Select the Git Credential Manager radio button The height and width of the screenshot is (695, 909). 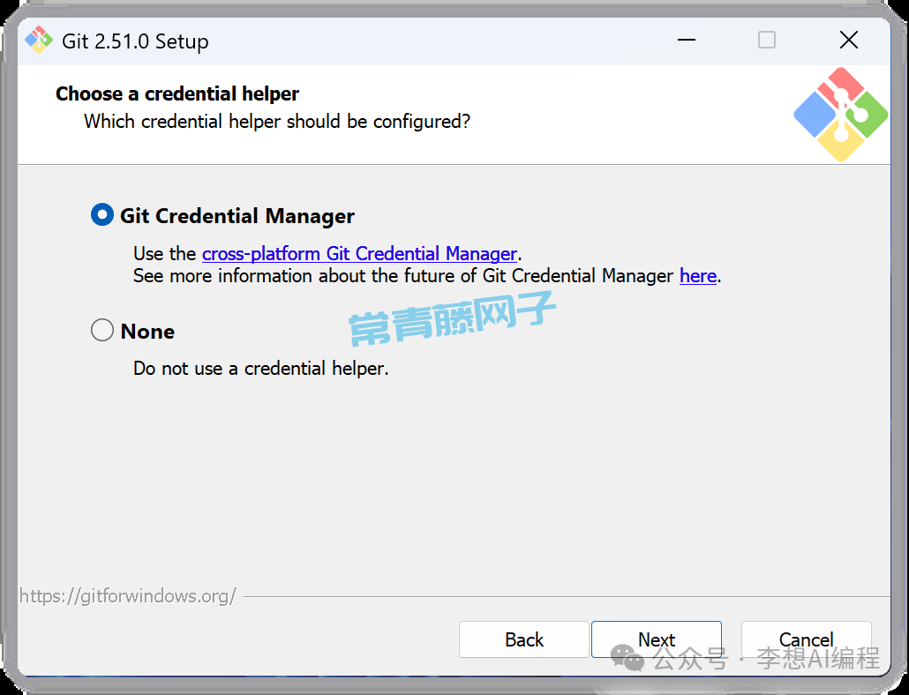[x=102, y=215]
